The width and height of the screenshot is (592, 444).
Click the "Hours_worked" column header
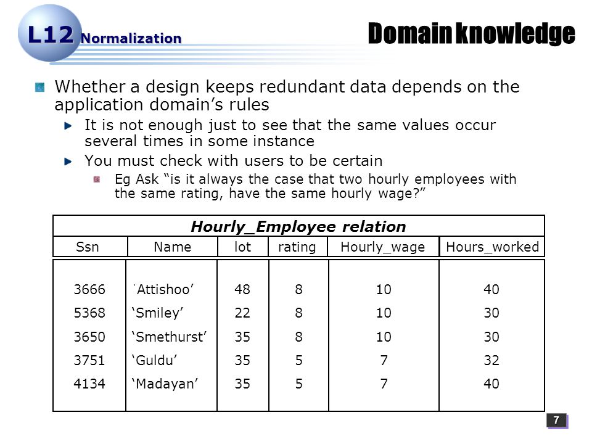[x=492, y=247]
